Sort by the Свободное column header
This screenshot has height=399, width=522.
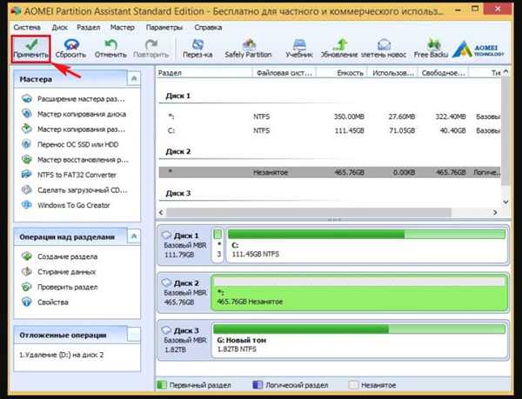[443, 73]
